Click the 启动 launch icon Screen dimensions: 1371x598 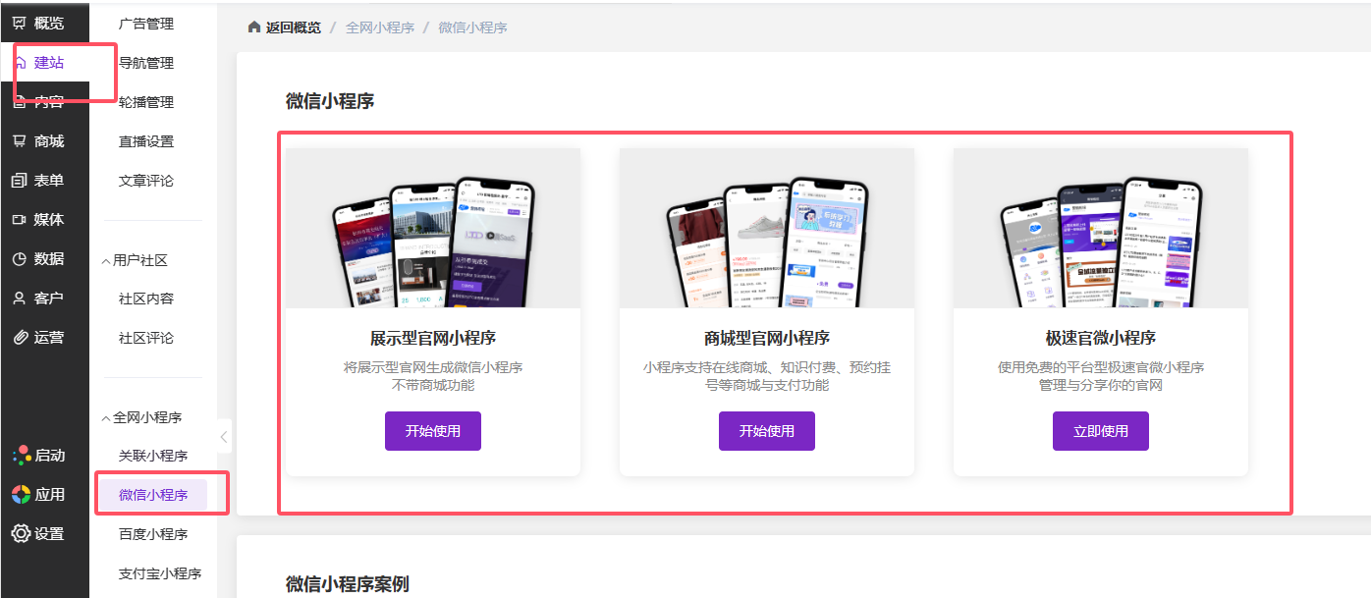pyautogui.click(x=21, y=456)
